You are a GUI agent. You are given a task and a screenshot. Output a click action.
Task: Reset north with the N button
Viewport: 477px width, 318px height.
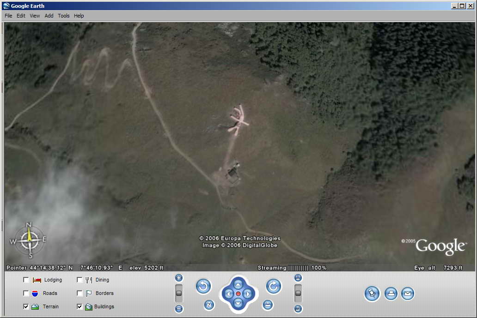(209, 305)
